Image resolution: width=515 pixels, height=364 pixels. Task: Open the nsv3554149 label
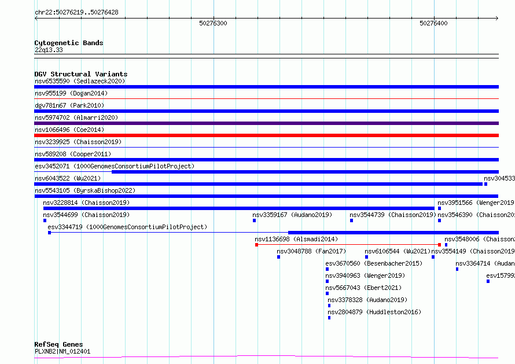(473, 251)
